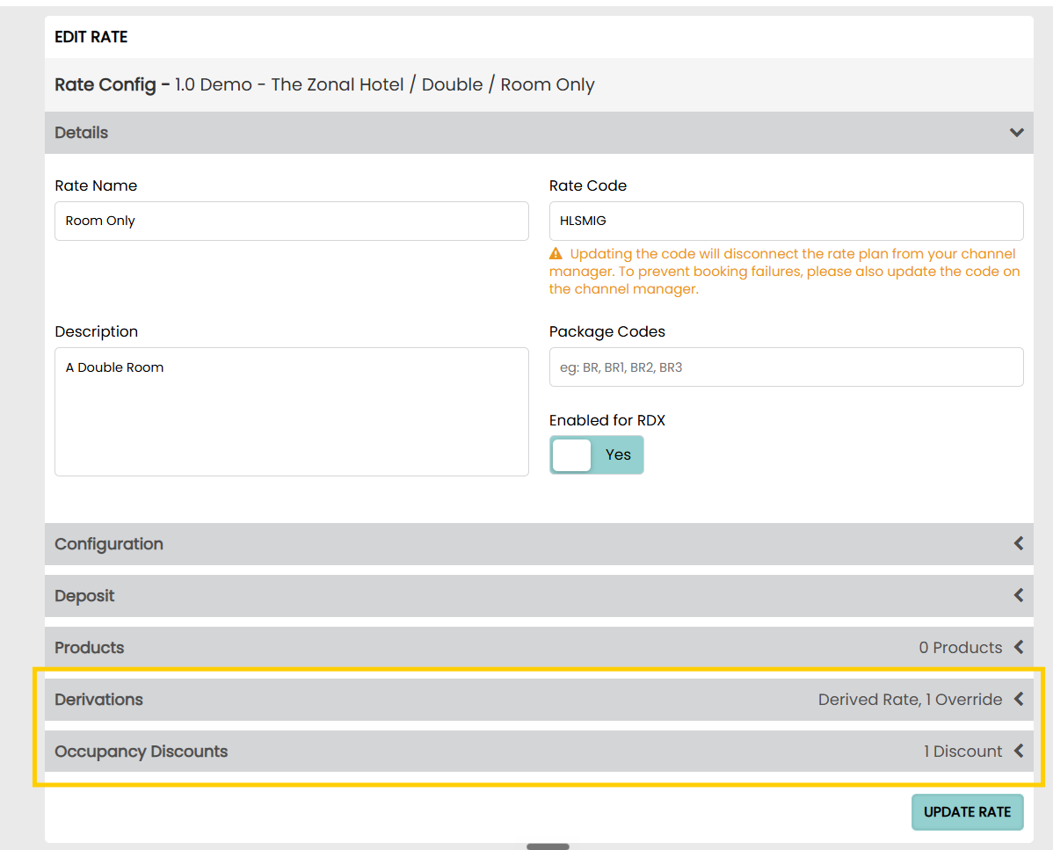The width and height of the screenshot is (1053, 850).
Task: Click the '0 Products' summary text
Action: click(x=961, y=647)
